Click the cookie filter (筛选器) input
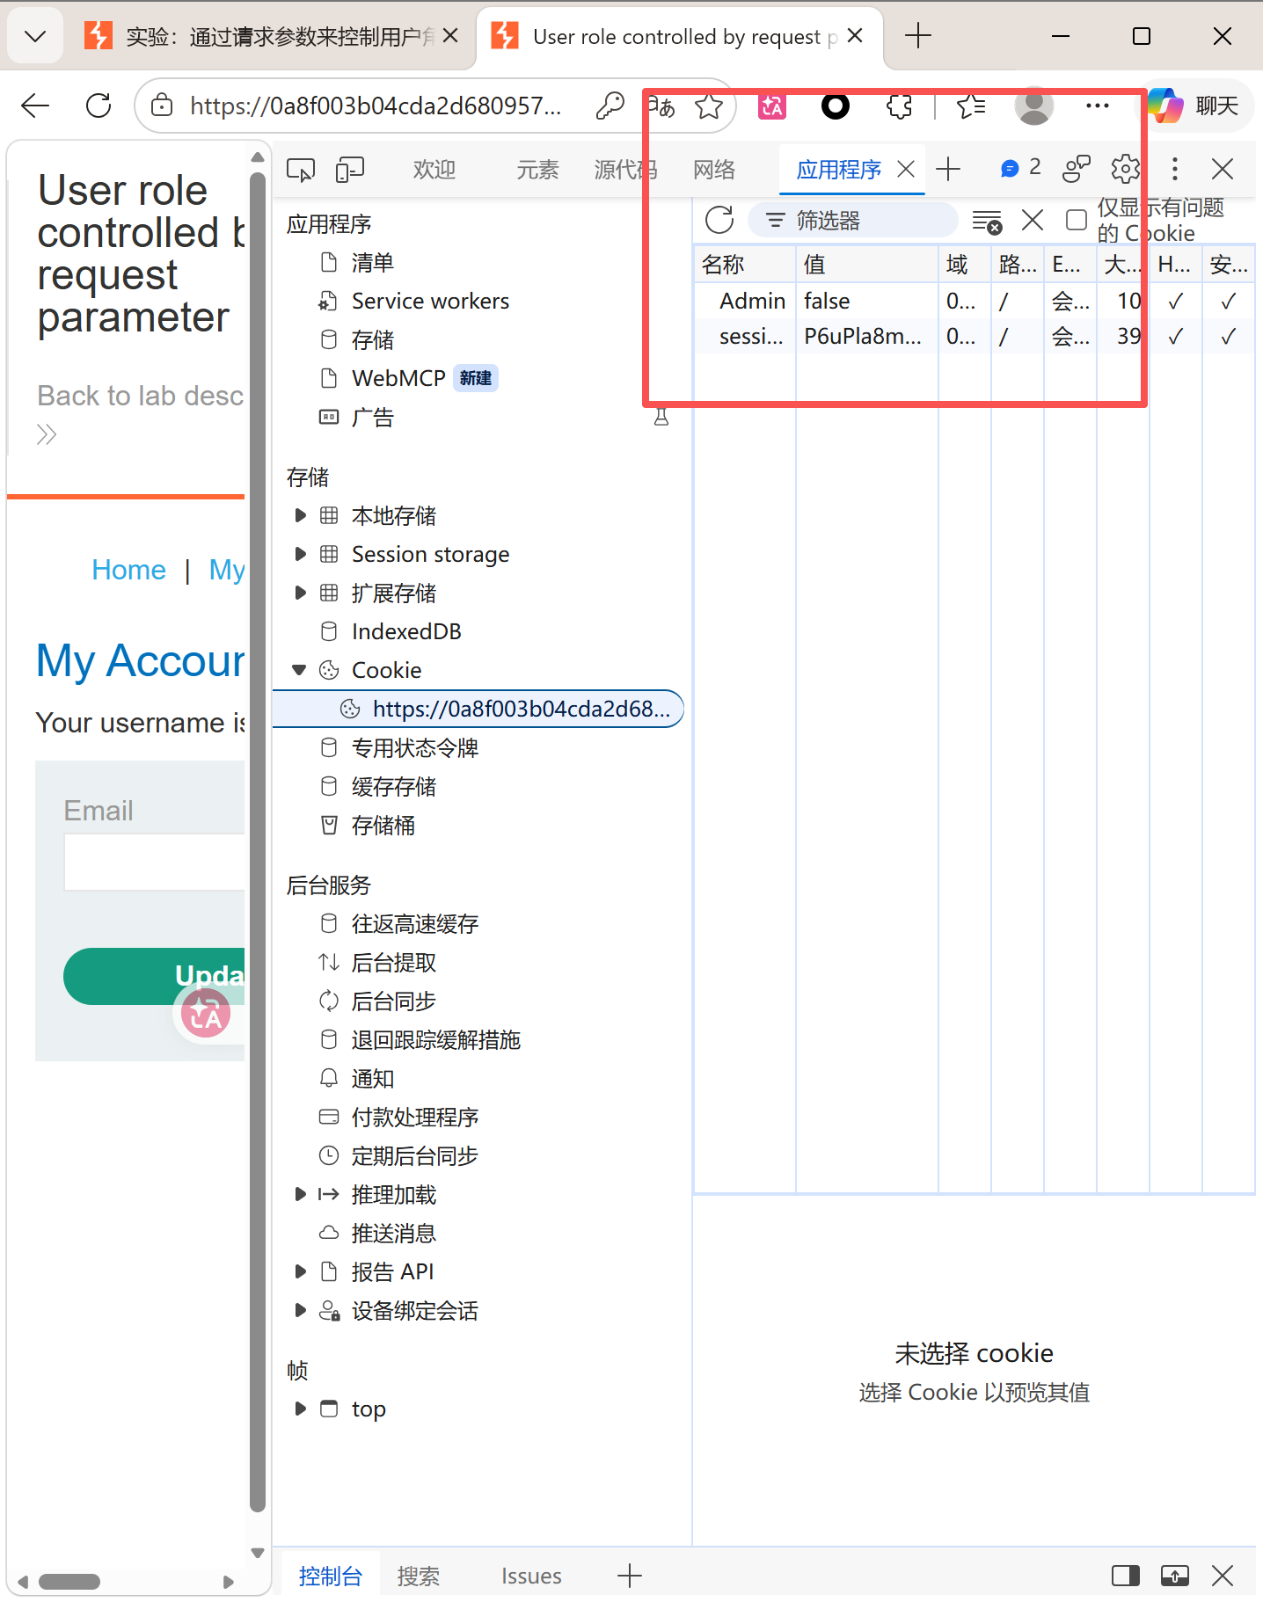 click(x=852, y=220)
